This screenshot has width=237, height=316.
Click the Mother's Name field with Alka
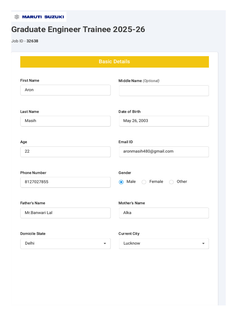pos(164,213)
